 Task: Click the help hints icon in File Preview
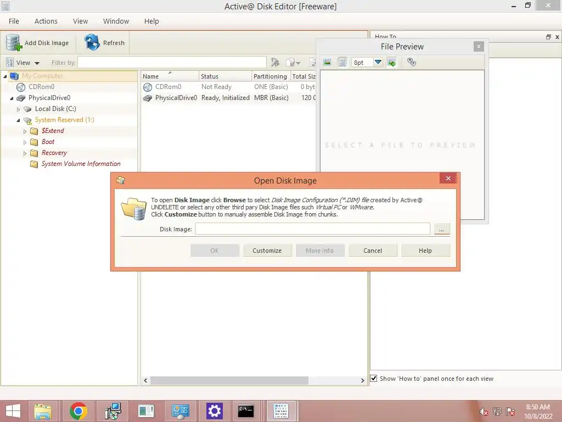pyautogui.click(x=412, y=62)
